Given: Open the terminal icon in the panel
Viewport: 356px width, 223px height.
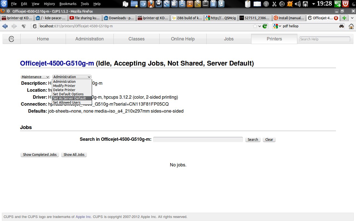Looking at the screenshot, I should [x=206, y=4].
